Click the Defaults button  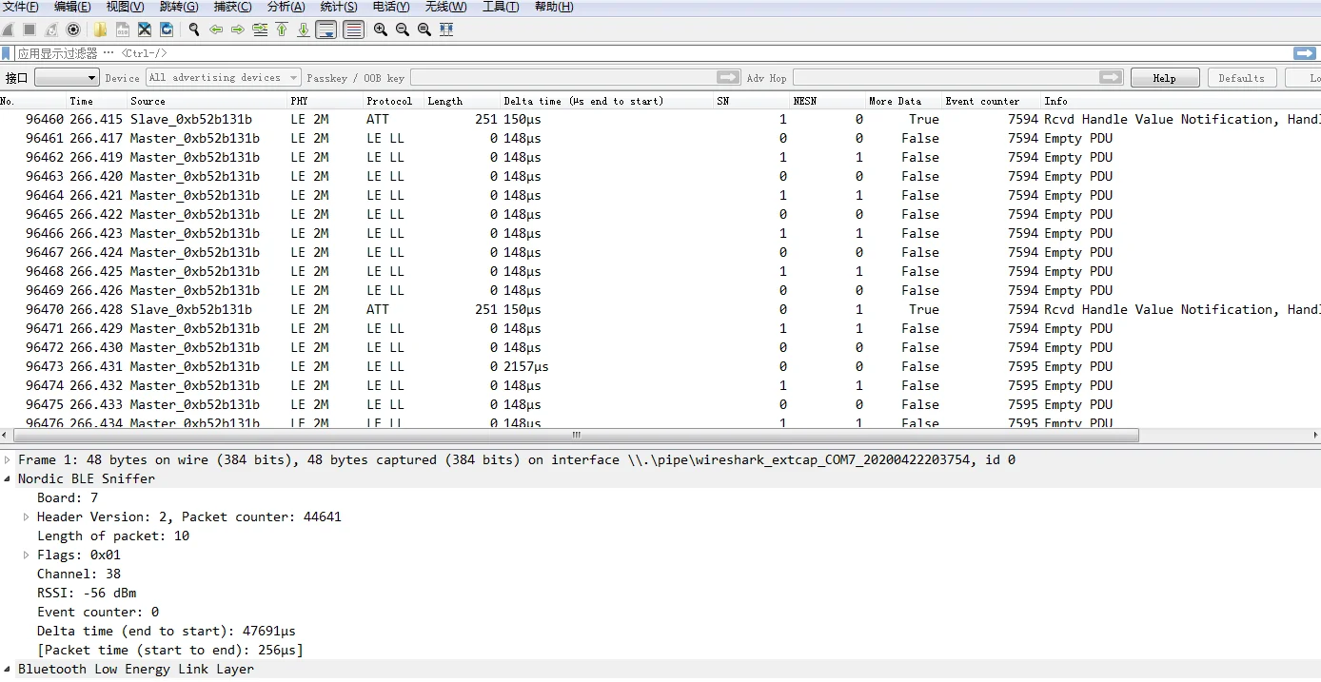1241,78
